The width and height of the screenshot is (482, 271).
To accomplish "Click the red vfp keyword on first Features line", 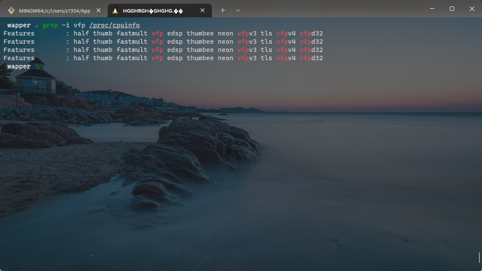I will point(157,33).
